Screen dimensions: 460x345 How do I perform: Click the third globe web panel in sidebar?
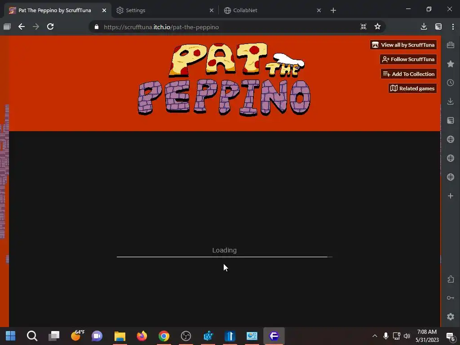451,177
